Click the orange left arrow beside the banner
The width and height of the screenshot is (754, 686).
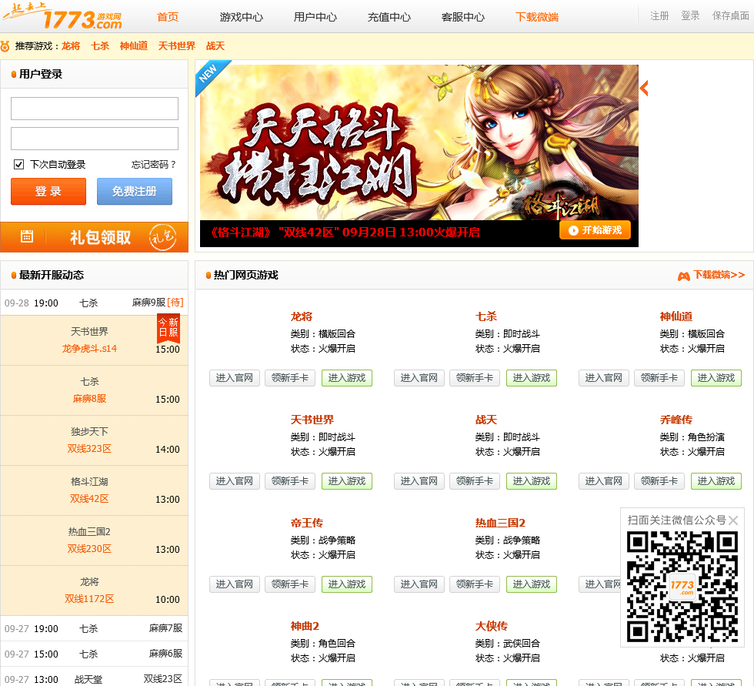[645, 88]
